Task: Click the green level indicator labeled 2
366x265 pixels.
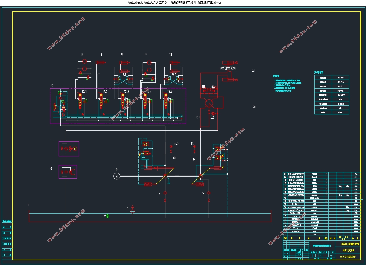Action: [107, 216]
